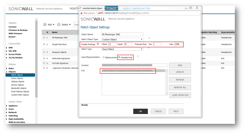
Task: Check row checkbox for YouTube Signatures
Action: pyautogui.click(x=44, y=63)
